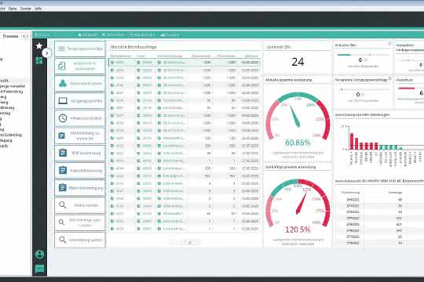
Task: Click the home toolbar item
Action: [x=87, y=34]
